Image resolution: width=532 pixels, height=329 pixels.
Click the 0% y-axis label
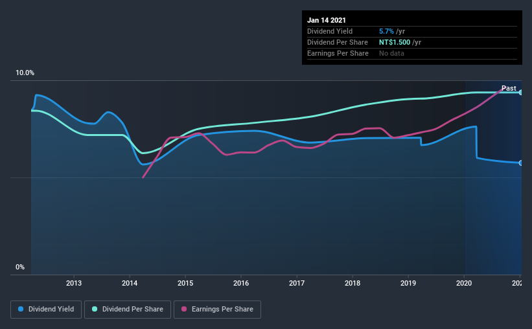tap(20, 267)
